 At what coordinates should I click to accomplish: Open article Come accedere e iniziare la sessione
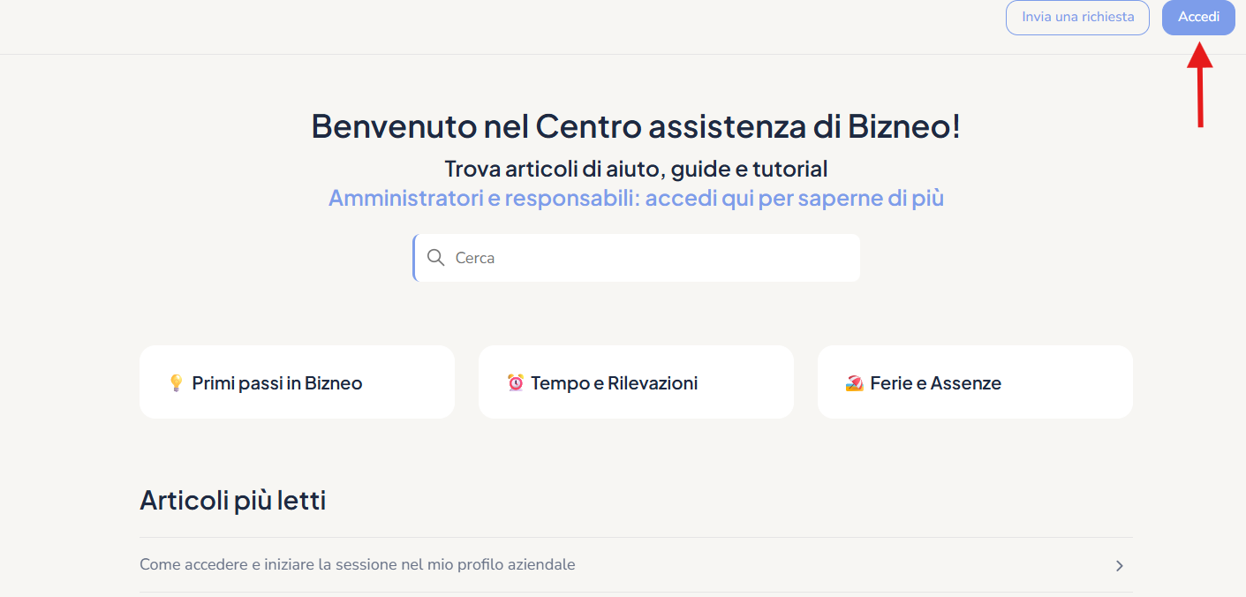click(x=358, y=564)
